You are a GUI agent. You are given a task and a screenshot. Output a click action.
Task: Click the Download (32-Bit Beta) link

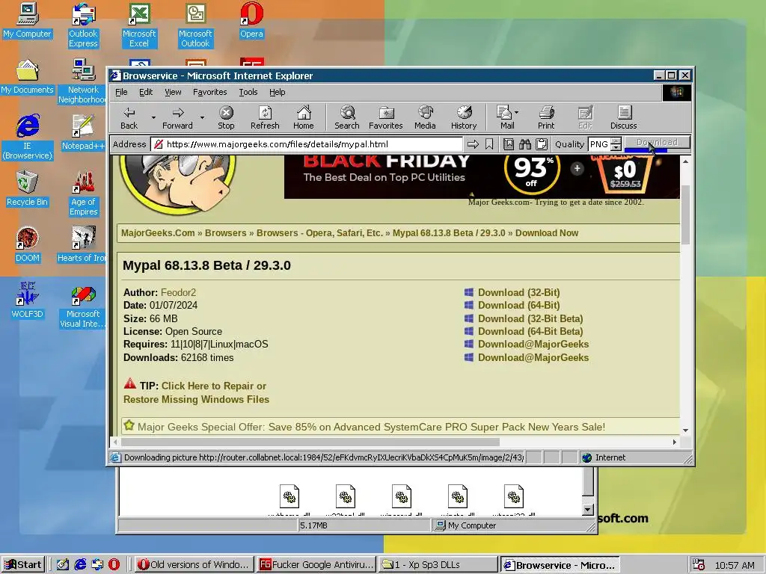[530, 318]
